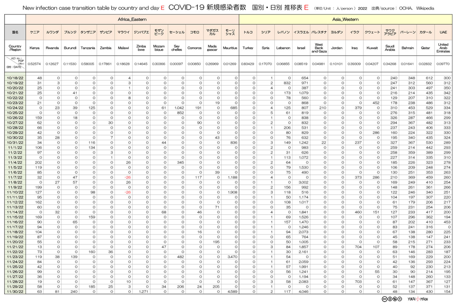Select the Asia_Western region header
This screenshot has height=305, width=457.
[x=346, y=19]
